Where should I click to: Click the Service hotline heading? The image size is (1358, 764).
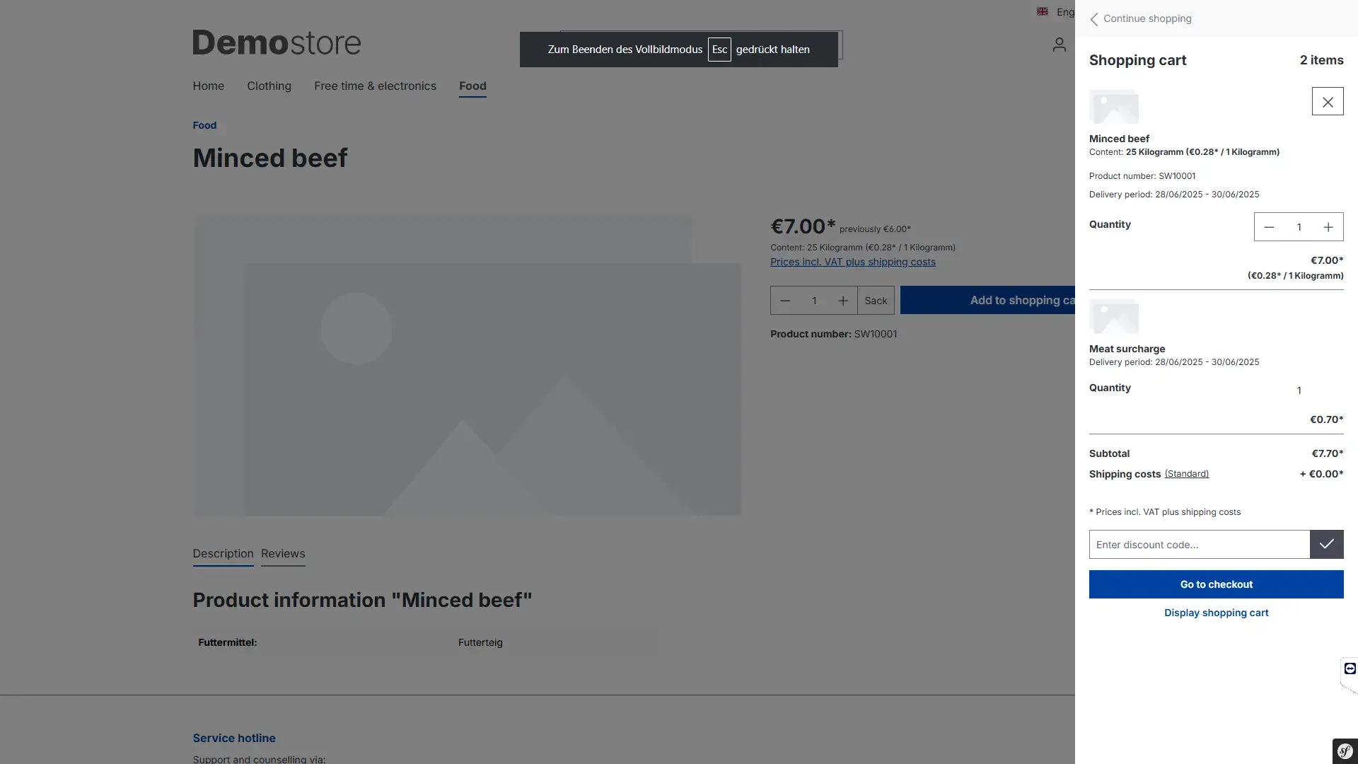[234, 738]
